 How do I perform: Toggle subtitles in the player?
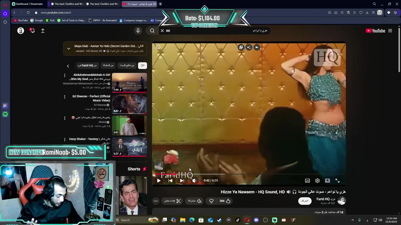(x=307, y=181)
